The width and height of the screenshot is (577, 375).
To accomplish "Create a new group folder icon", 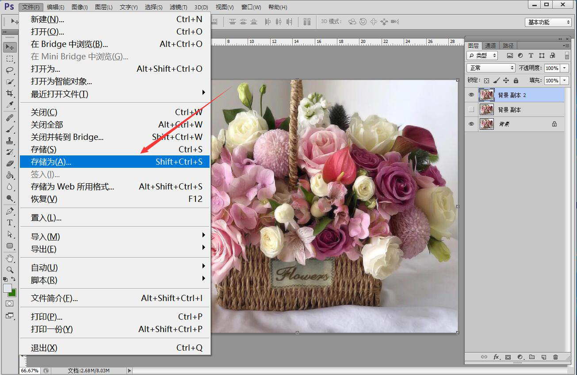I will (x=532, y=357).
